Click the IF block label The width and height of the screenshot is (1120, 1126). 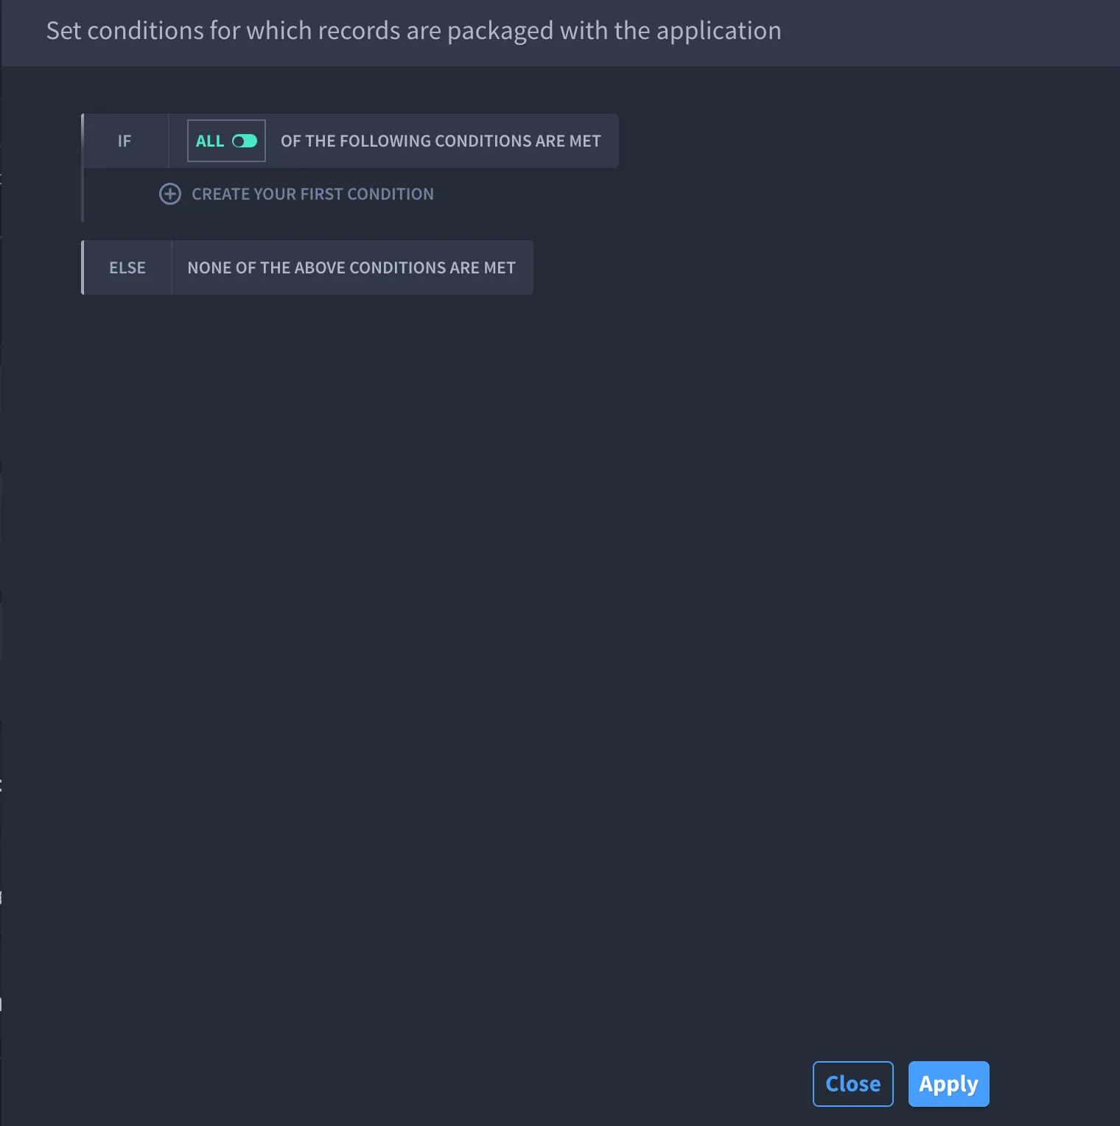point(125,141)
